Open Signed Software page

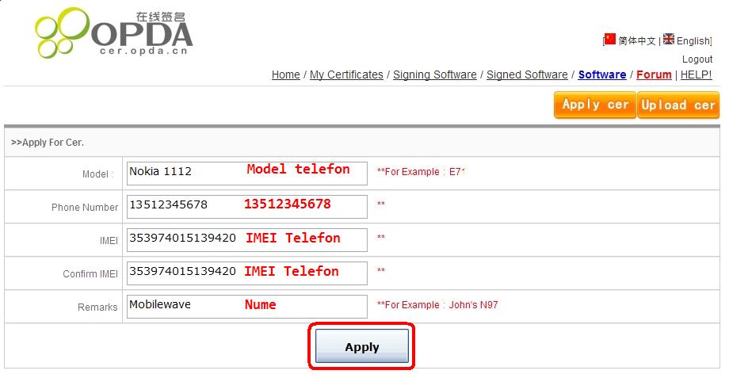(x=527, y=74)
